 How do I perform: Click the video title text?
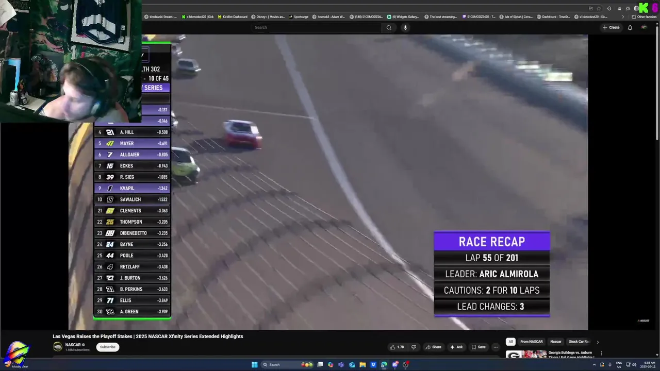point(147,336)
